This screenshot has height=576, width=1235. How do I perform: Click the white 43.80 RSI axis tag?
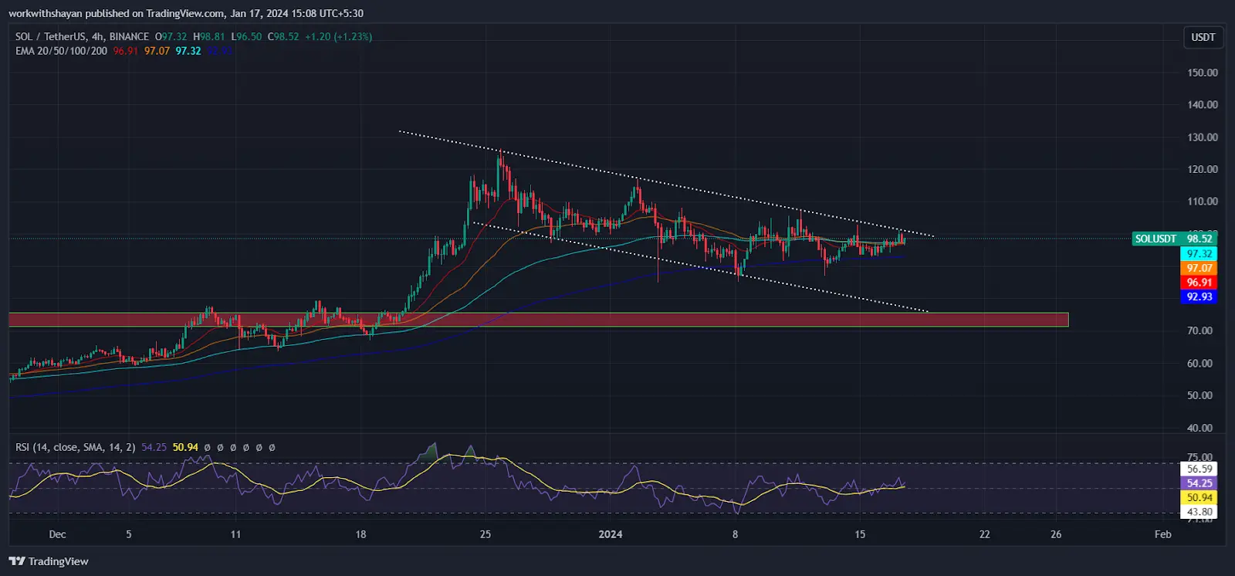coord(1199,512)
